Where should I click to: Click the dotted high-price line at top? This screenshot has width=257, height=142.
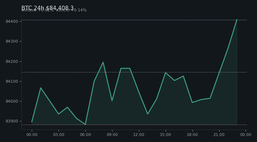(x=134, y=20)
